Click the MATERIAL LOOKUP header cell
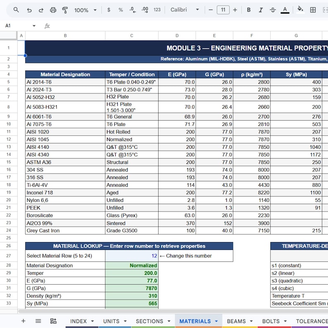Viewport: 328px width, 328px height. click(129, 246)
